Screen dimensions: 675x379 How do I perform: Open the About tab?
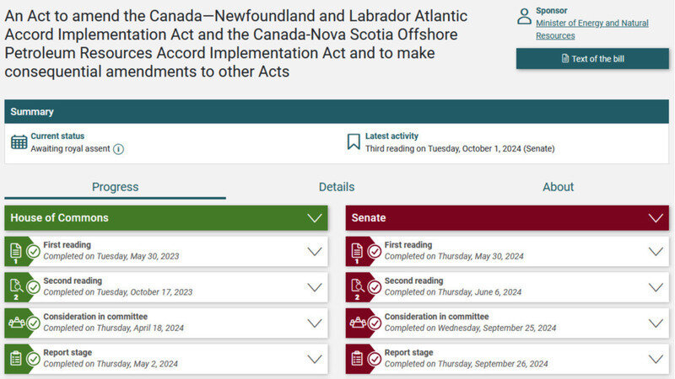click(x=558, y=187)
